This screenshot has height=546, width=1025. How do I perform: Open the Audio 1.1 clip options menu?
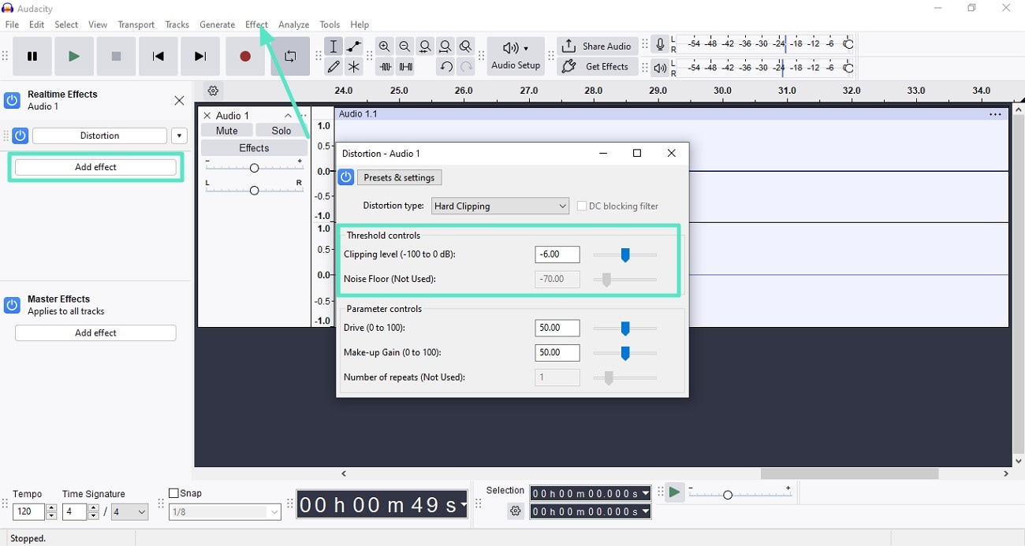[x=995, y=114]
